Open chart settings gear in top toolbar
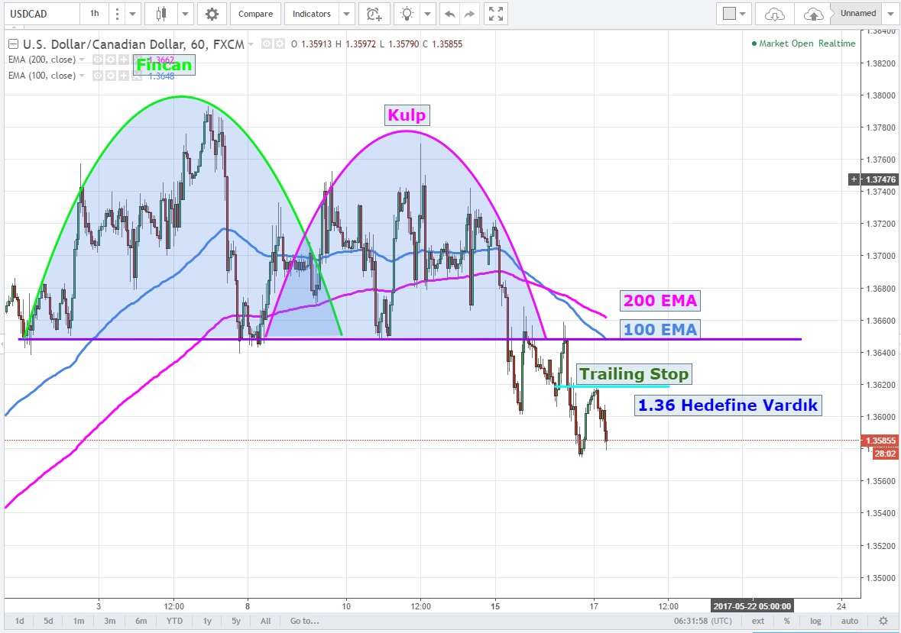Screen dimensions: 901x633 coord(212,14)
